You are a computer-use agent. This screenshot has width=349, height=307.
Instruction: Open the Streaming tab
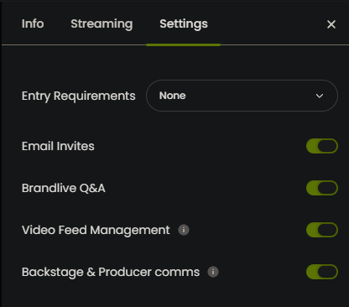[x=102, y=24]
